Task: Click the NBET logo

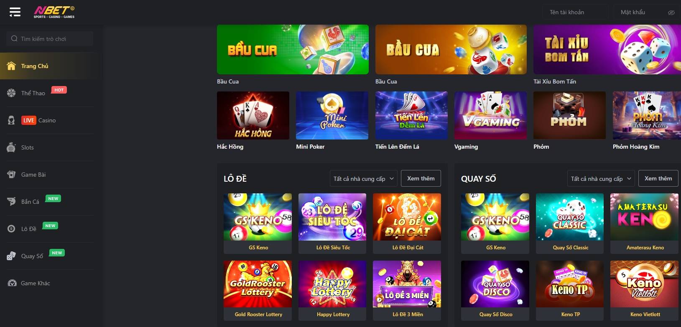Action: [54, 12]
